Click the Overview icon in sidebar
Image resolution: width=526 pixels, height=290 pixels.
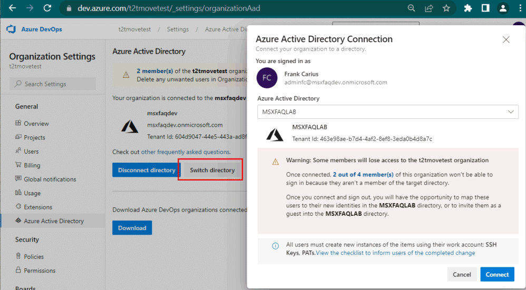click(x=18, y=123)
